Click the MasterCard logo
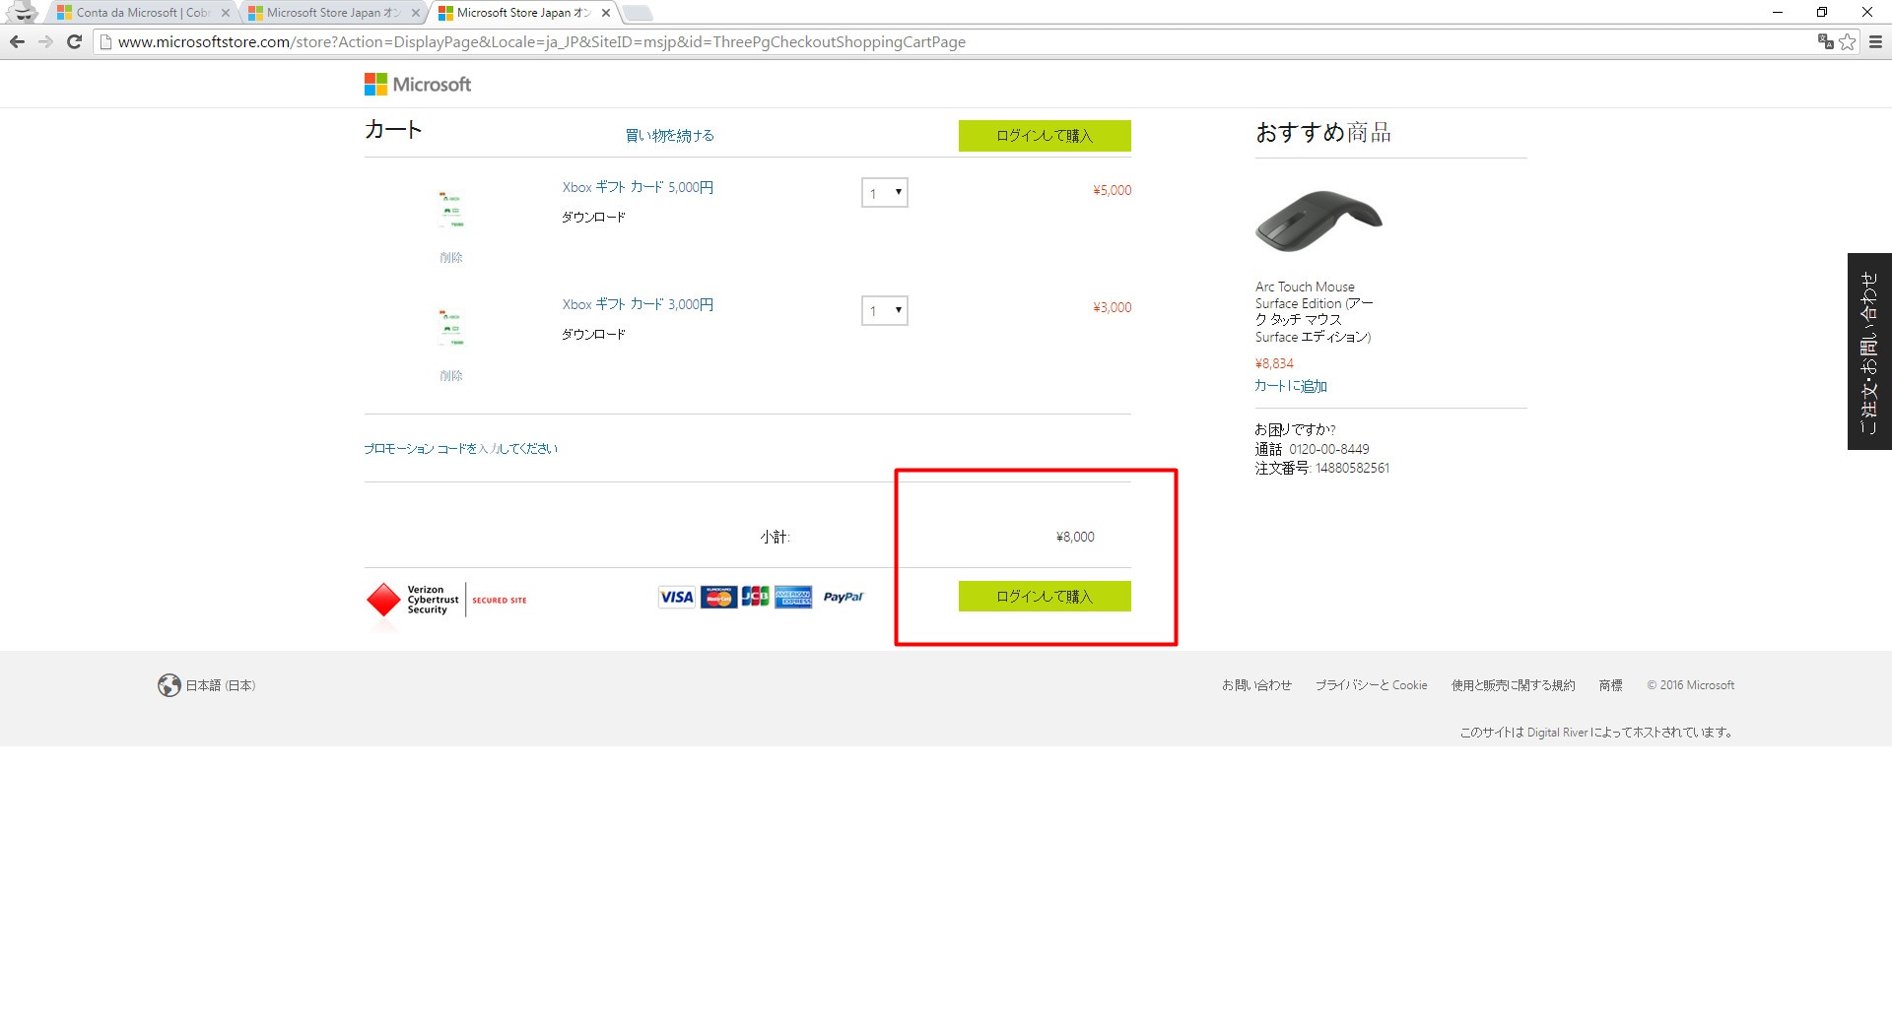 [x=718, y=597]
